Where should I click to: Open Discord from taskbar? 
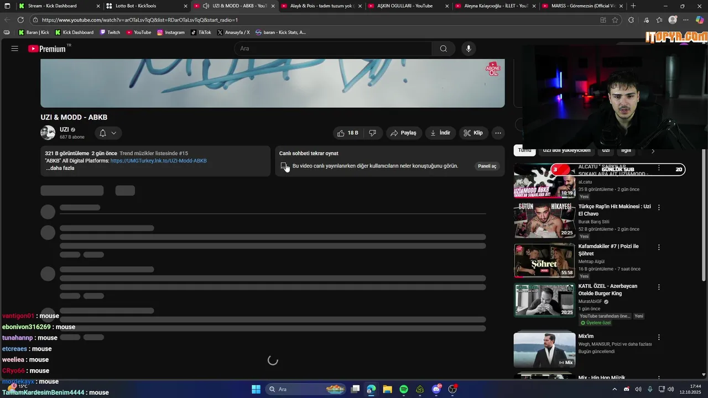[x=436, y=389]
